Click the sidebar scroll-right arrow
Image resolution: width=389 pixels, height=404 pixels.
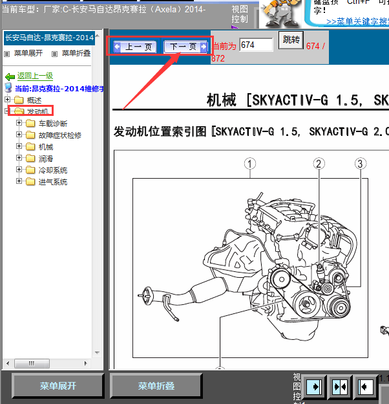coord(85,364)
